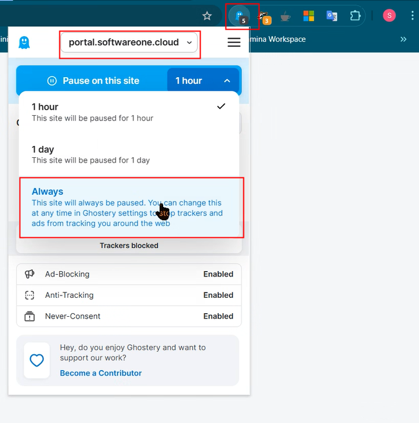Open the Extensions puzzle piece menu
This screenshot has height=423, width=419.
click(355, 16)
